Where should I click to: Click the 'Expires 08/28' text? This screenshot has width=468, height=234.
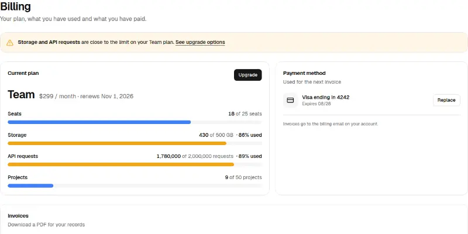coord(316,104)
